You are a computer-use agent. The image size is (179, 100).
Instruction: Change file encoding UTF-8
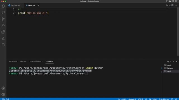pyautogui.click(x=140, y=99)
